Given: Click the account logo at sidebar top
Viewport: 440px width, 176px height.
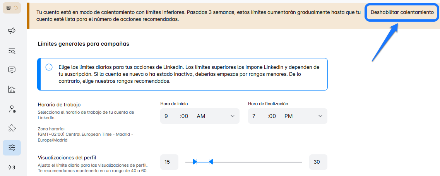Looking at the screenshot, I should click(12, 8).
